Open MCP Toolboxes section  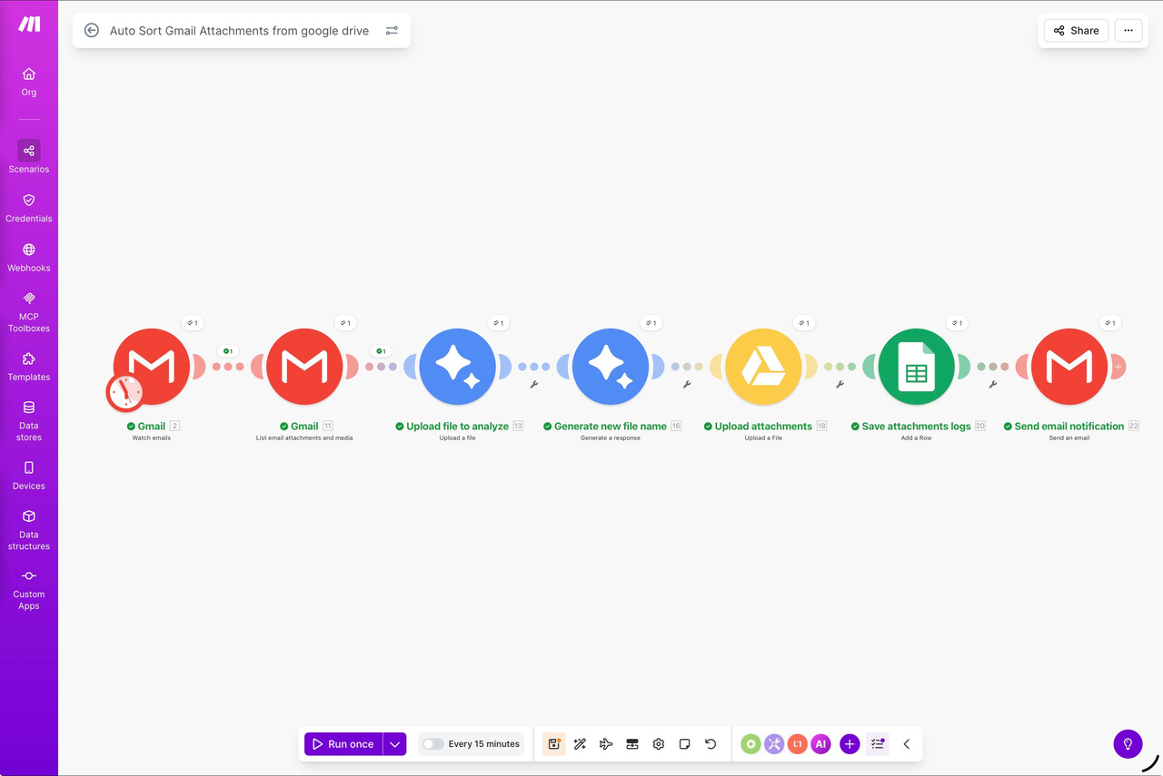pyautogui.click(x=29, y=311)
